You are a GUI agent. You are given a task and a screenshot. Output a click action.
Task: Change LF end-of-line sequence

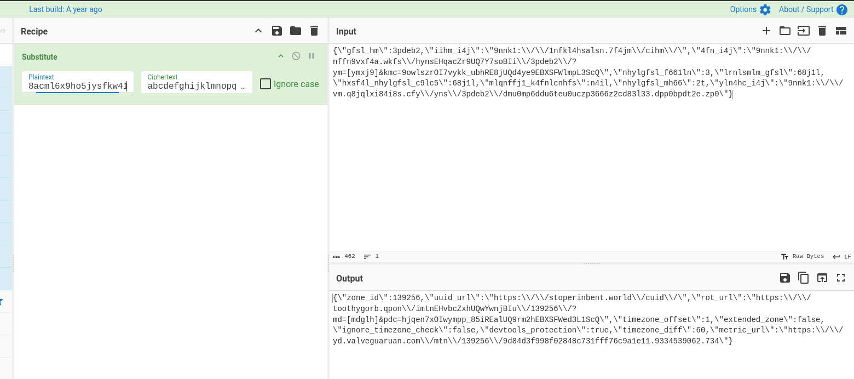[x=842, y=256]
